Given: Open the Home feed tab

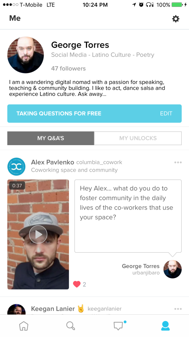Looking at the screenshot, I should (x=23, y=325).
